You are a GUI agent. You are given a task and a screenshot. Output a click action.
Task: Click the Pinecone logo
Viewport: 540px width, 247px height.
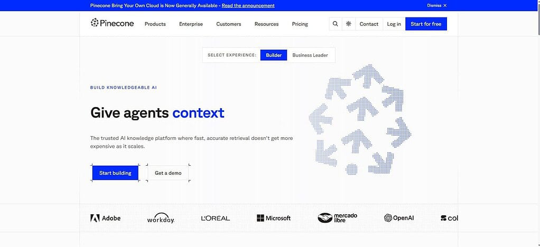(112, 23)
